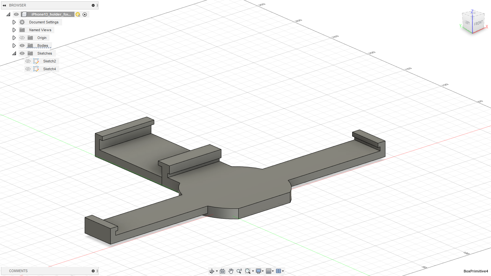Select the Document Settings tree item
Viewport: 491px width, 276px height.
(x=44, y=22)
